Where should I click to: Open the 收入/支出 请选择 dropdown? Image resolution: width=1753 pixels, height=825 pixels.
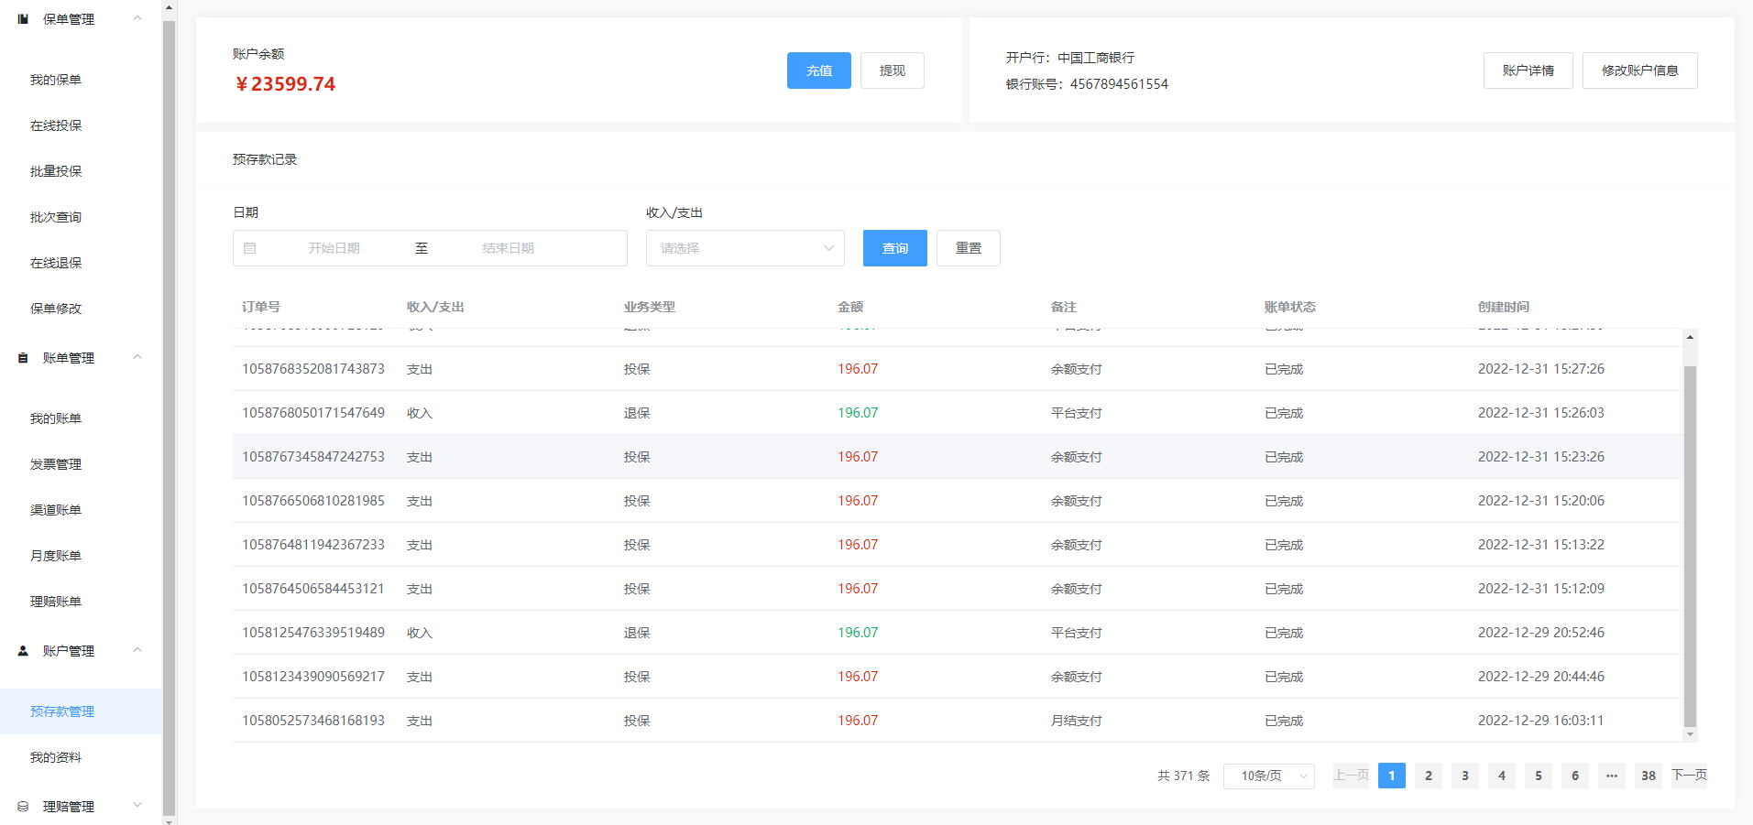(x=745, y=248)
